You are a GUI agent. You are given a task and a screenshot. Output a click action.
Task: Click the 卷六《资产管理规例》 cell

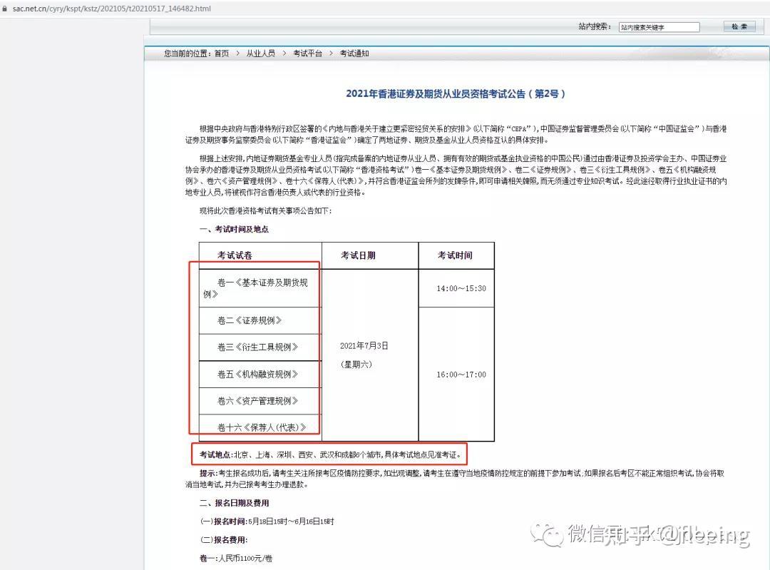[x=260, y=401]
